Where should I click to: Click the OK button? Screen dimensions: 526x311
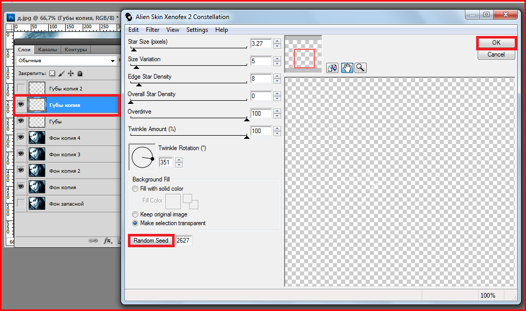[496, 43]
